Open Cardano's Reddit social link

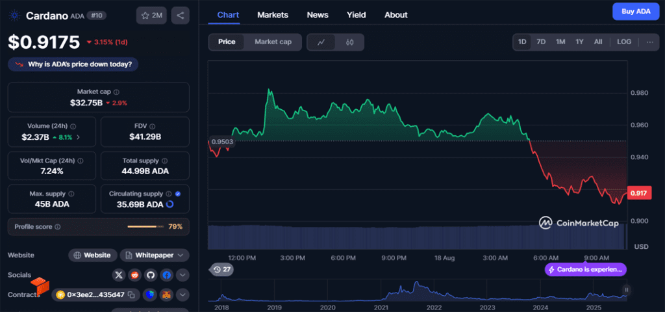(135, 275)
